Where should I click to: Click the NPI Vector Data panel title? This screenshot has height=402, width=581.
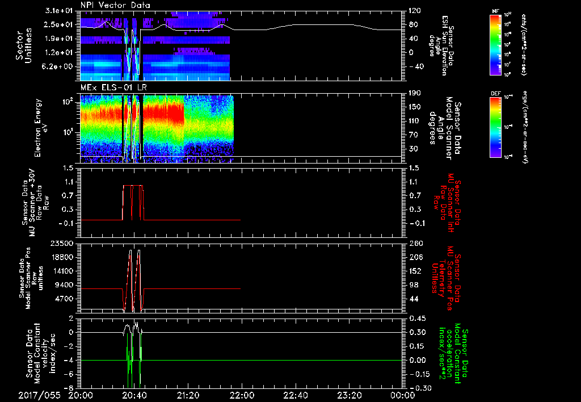tap(115, 5)
